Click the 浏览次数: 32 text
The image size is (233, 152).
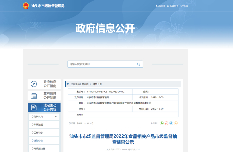tap(134, 149)
